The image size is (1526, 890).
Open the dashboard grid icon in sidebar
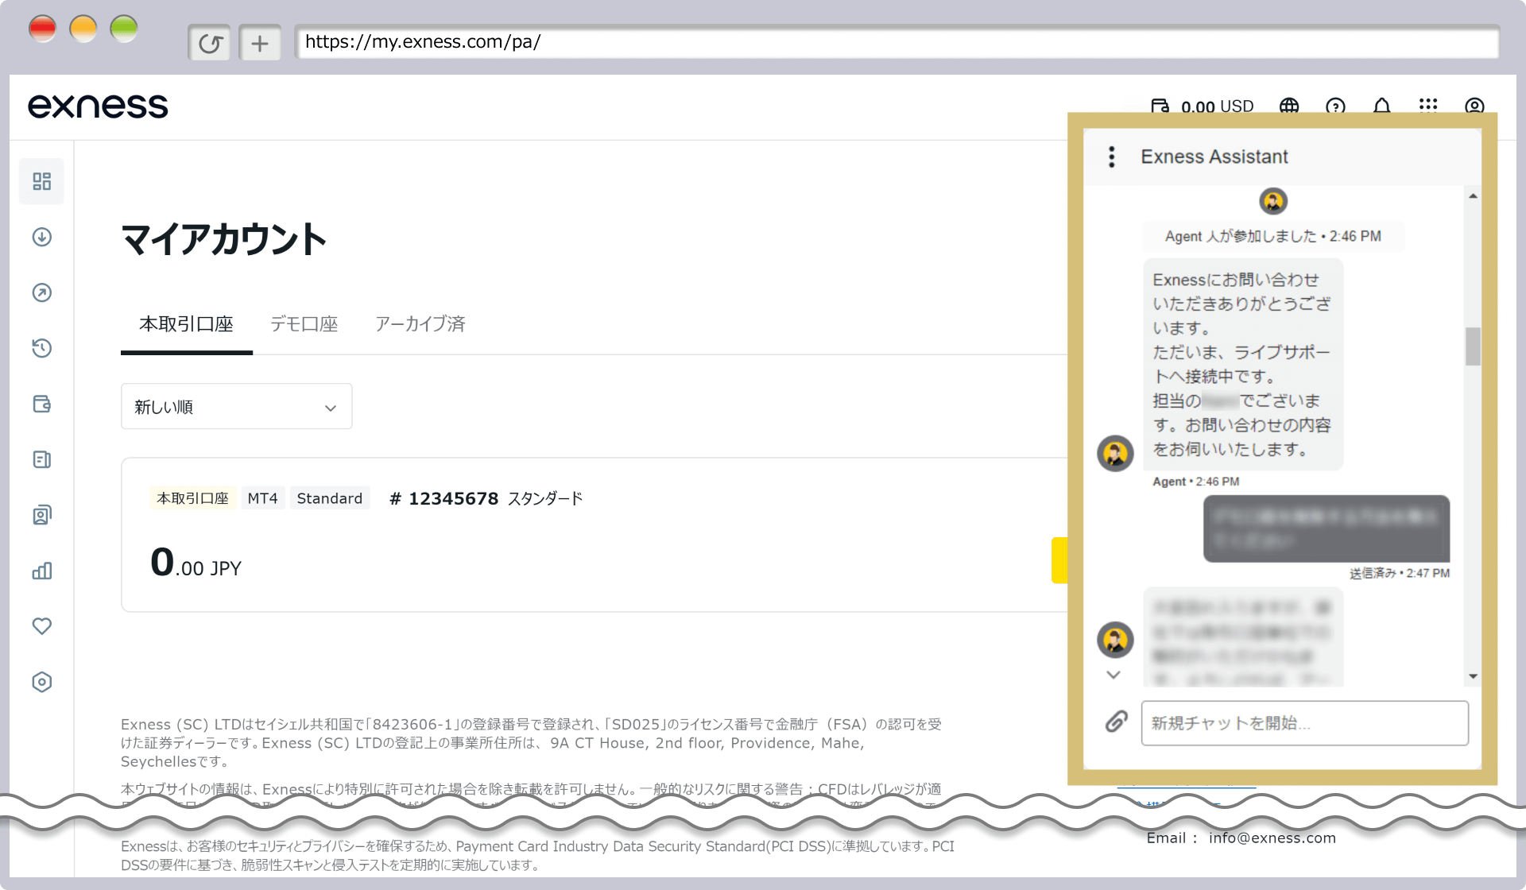click(42, 181)
